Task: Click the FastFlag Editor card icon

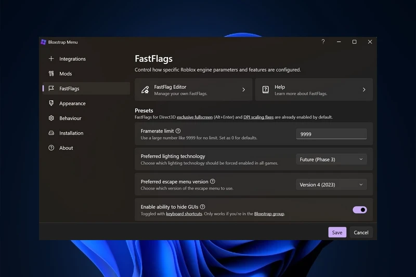Action: click(x=145, y=90)
